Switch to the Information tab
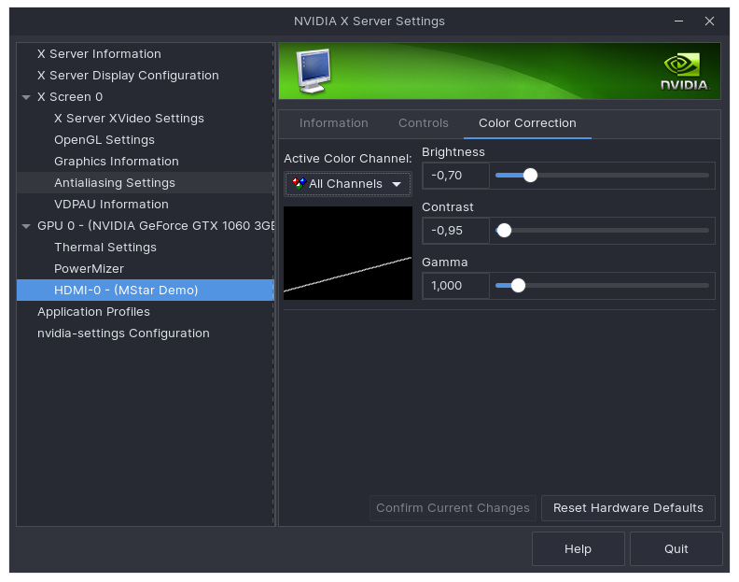Viewport: 739px width, 582px height. pos(333,123)
